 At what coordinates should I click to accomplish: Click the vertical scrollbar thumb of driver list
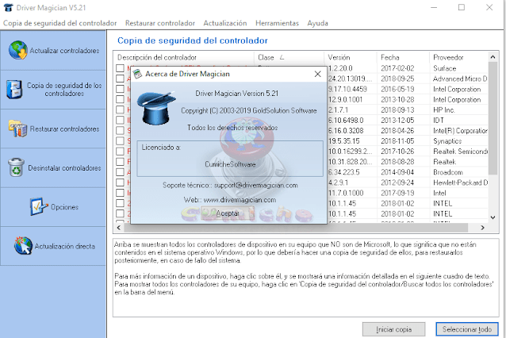coord(493,118)
